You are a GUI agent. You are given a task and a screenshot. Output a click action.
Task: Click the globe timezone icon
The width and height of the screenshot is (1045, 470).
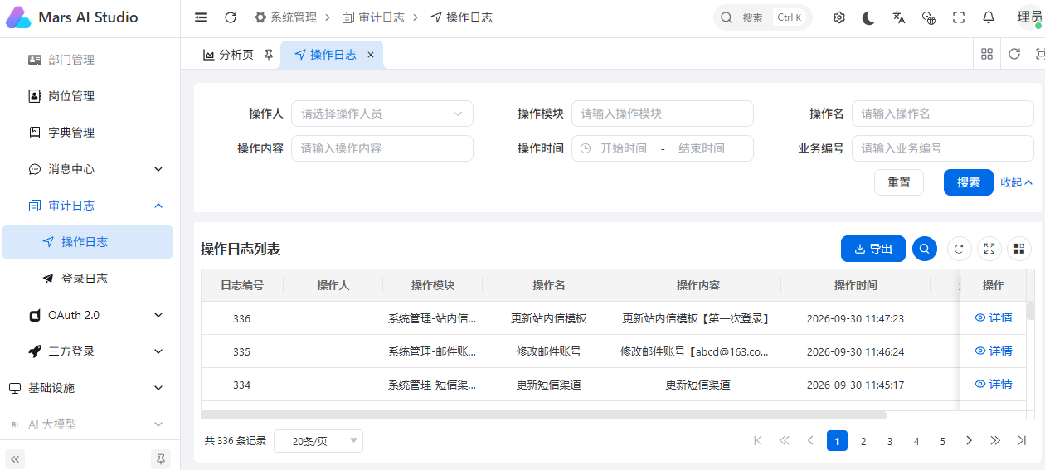click(929, 17)
